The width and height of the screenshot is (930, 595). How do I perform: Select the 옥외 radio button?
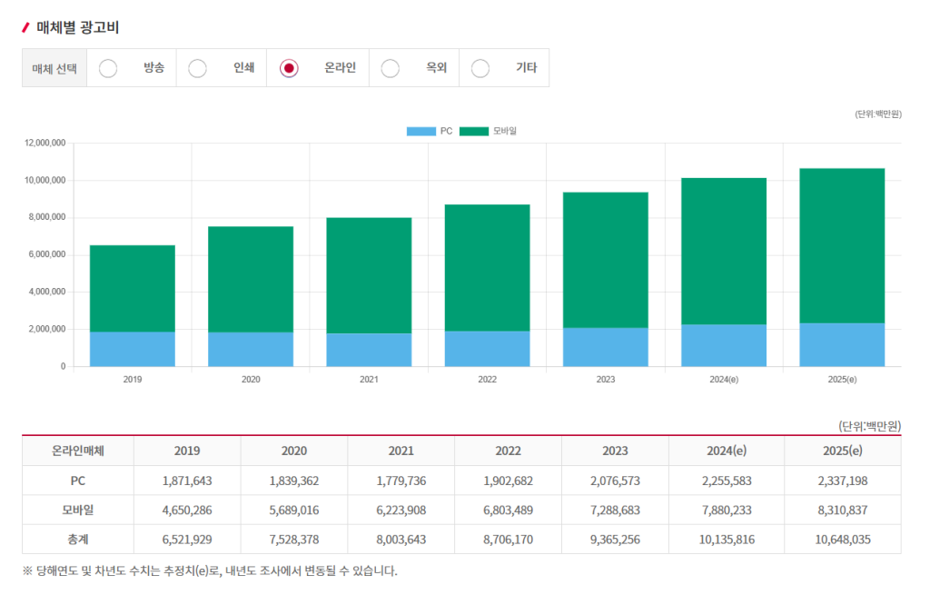tap(390, 68)
